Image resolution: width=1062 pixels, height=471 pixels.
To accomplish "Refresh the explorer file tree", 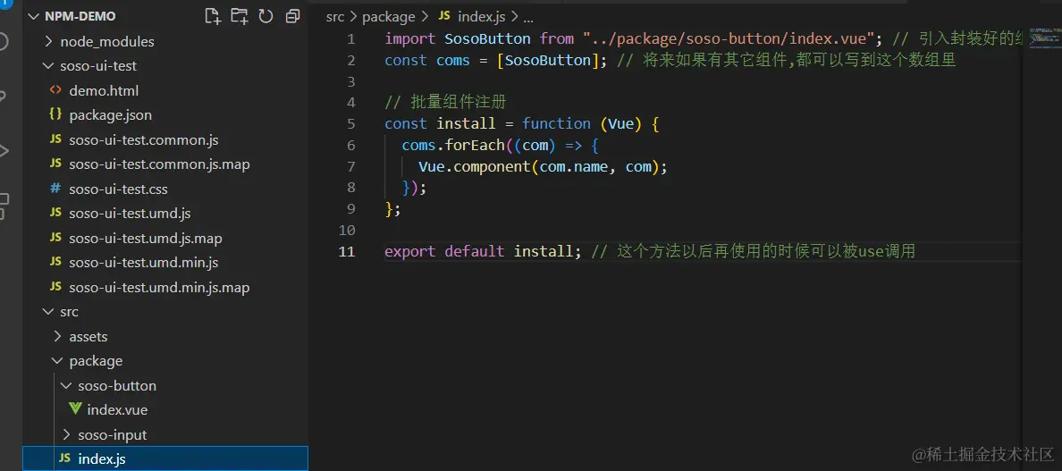I will (266, 16).
